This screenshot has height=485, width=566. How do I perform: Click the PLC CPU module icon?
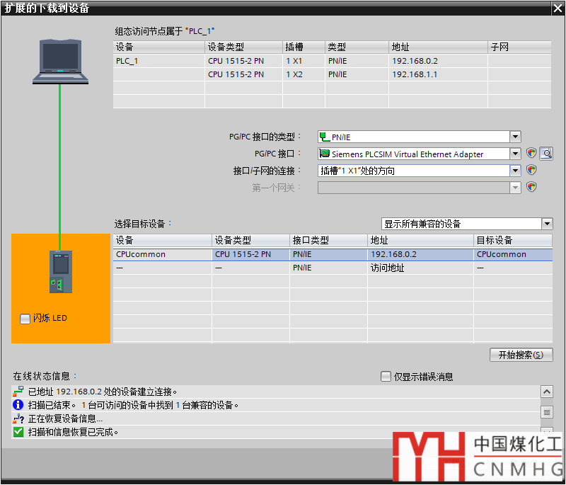click(x=61, y=272)
